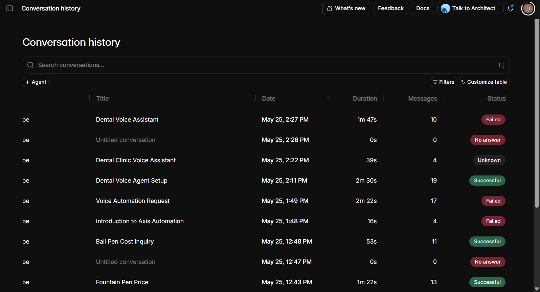
Task: Open Voice Automation Request conversation
Action: [133, 201]
